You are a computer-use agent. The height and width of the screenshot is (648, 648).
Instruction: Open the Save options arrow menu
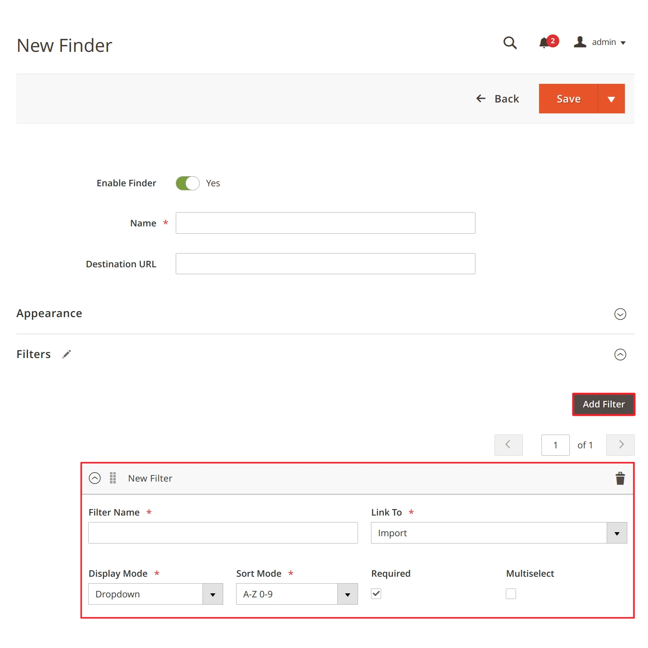(x=611, y=98)
